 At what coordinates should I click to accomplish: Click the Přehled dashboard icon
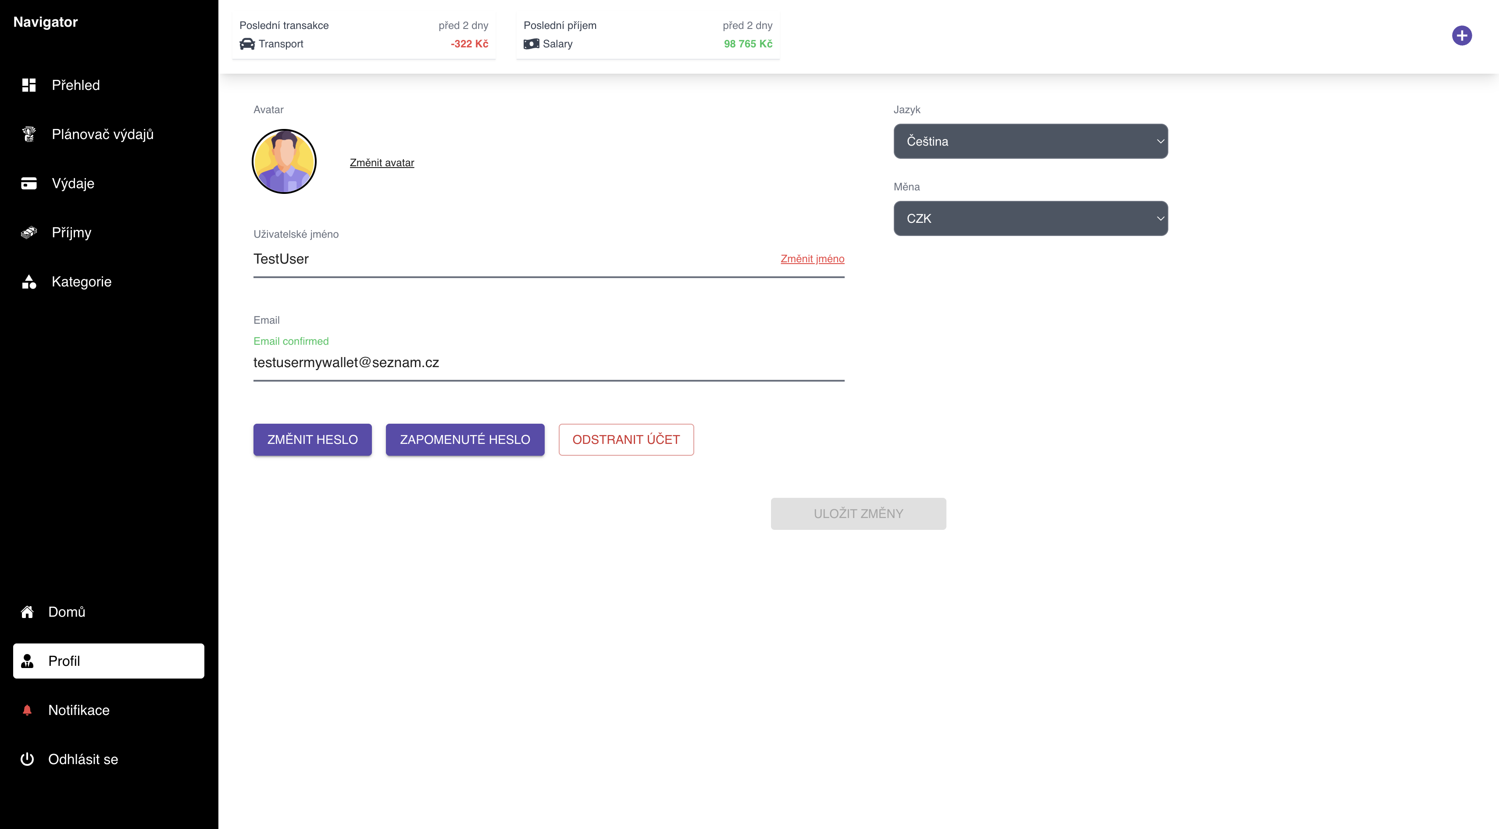pos(29,85)
